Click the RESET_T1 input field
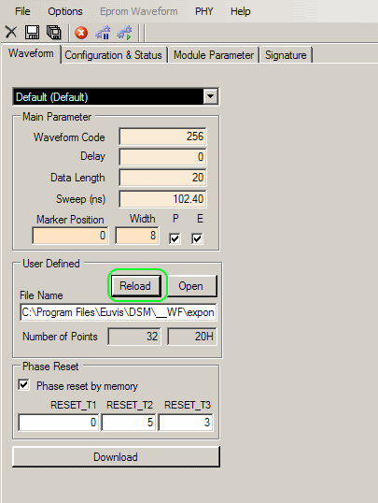Screen dimensions: 378x503 [x=58, y=423]
